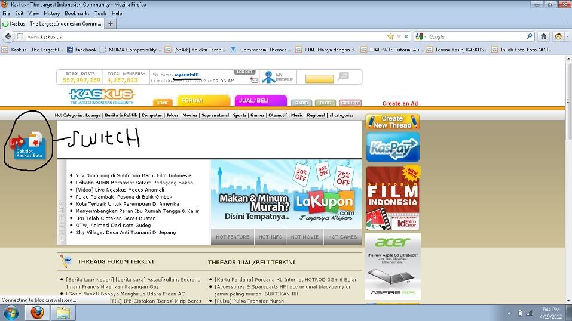Open the Firefox Home page icon

(543, 36)
